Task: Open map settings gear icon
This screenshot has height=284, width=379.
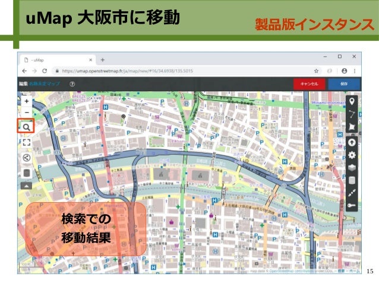Action: [352, 155]
